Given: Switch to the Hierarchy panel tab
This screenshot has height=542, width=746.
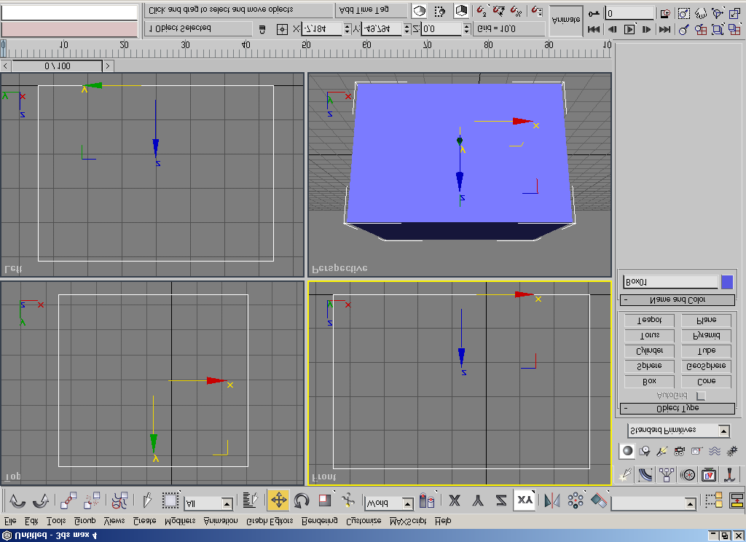Looking at the screenshot, I should [667, 474].
